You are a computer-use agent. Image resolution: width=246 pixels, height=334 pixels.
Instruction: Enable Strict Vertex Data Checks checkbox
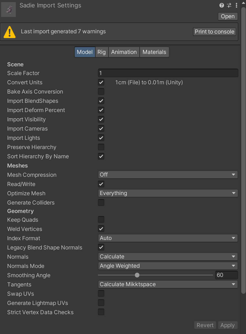click(101, 312)
